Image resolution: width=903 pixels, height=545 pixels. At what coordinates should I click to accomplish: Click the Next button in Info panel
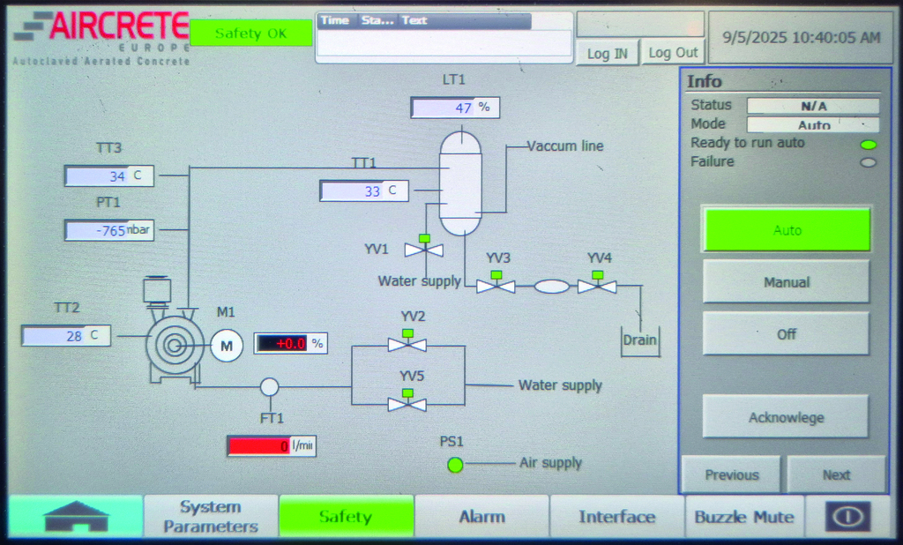(x=836, y=474)
